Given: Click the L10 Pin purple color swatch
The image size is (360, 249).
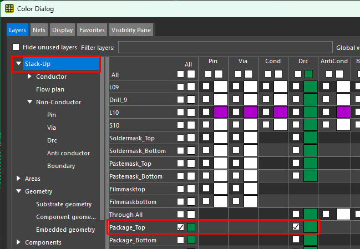Looking at the screenshot, I should pyautogui.click(x=221, y=113).
